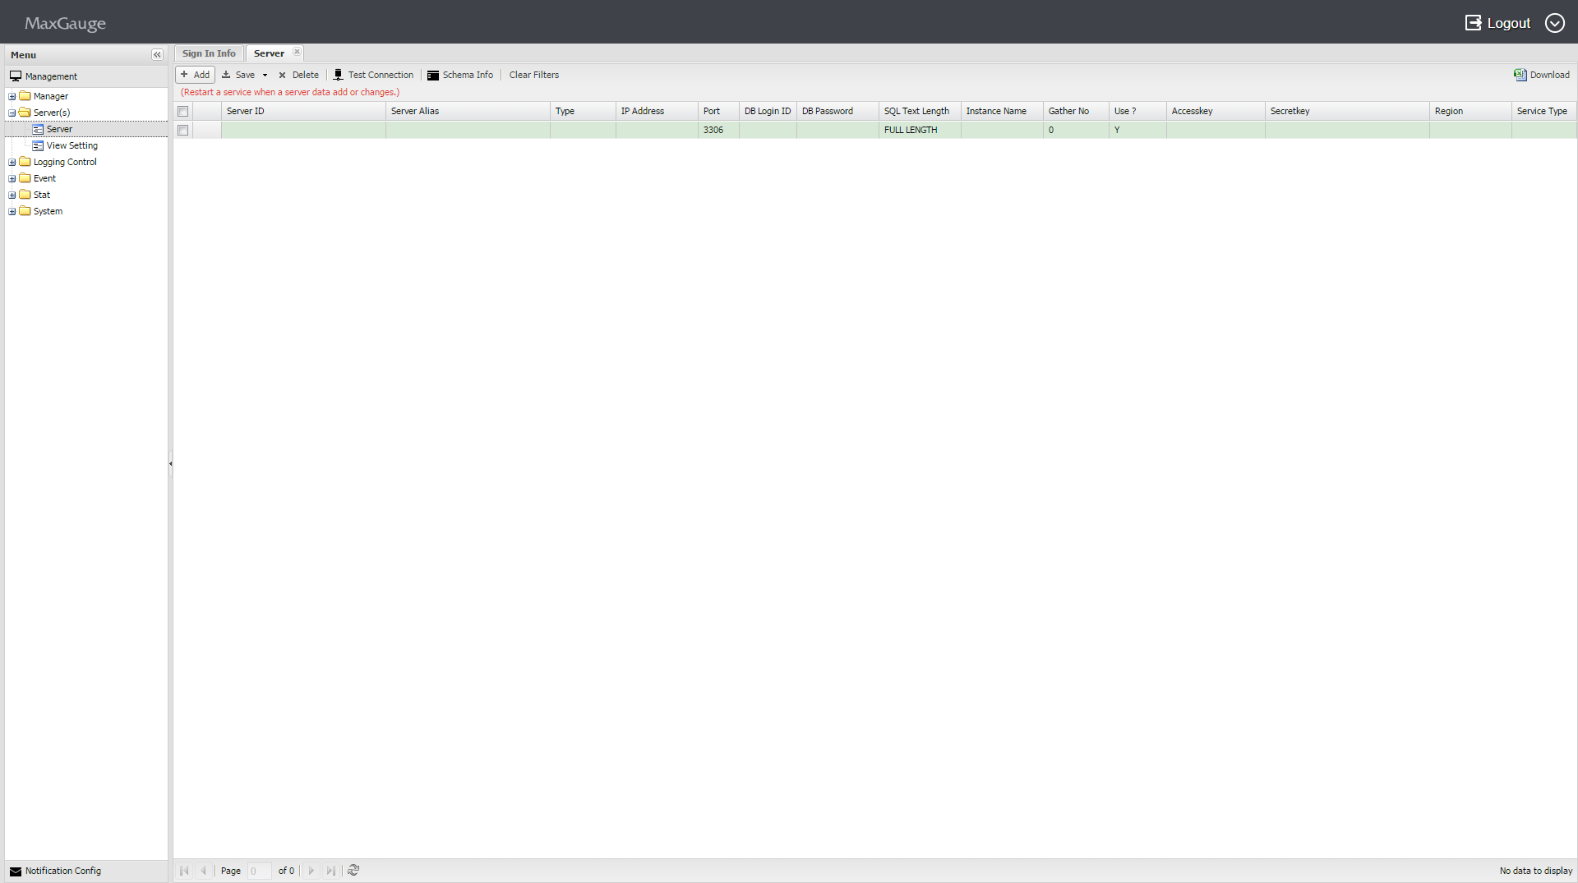Click the System folder icon

(25, 211)
